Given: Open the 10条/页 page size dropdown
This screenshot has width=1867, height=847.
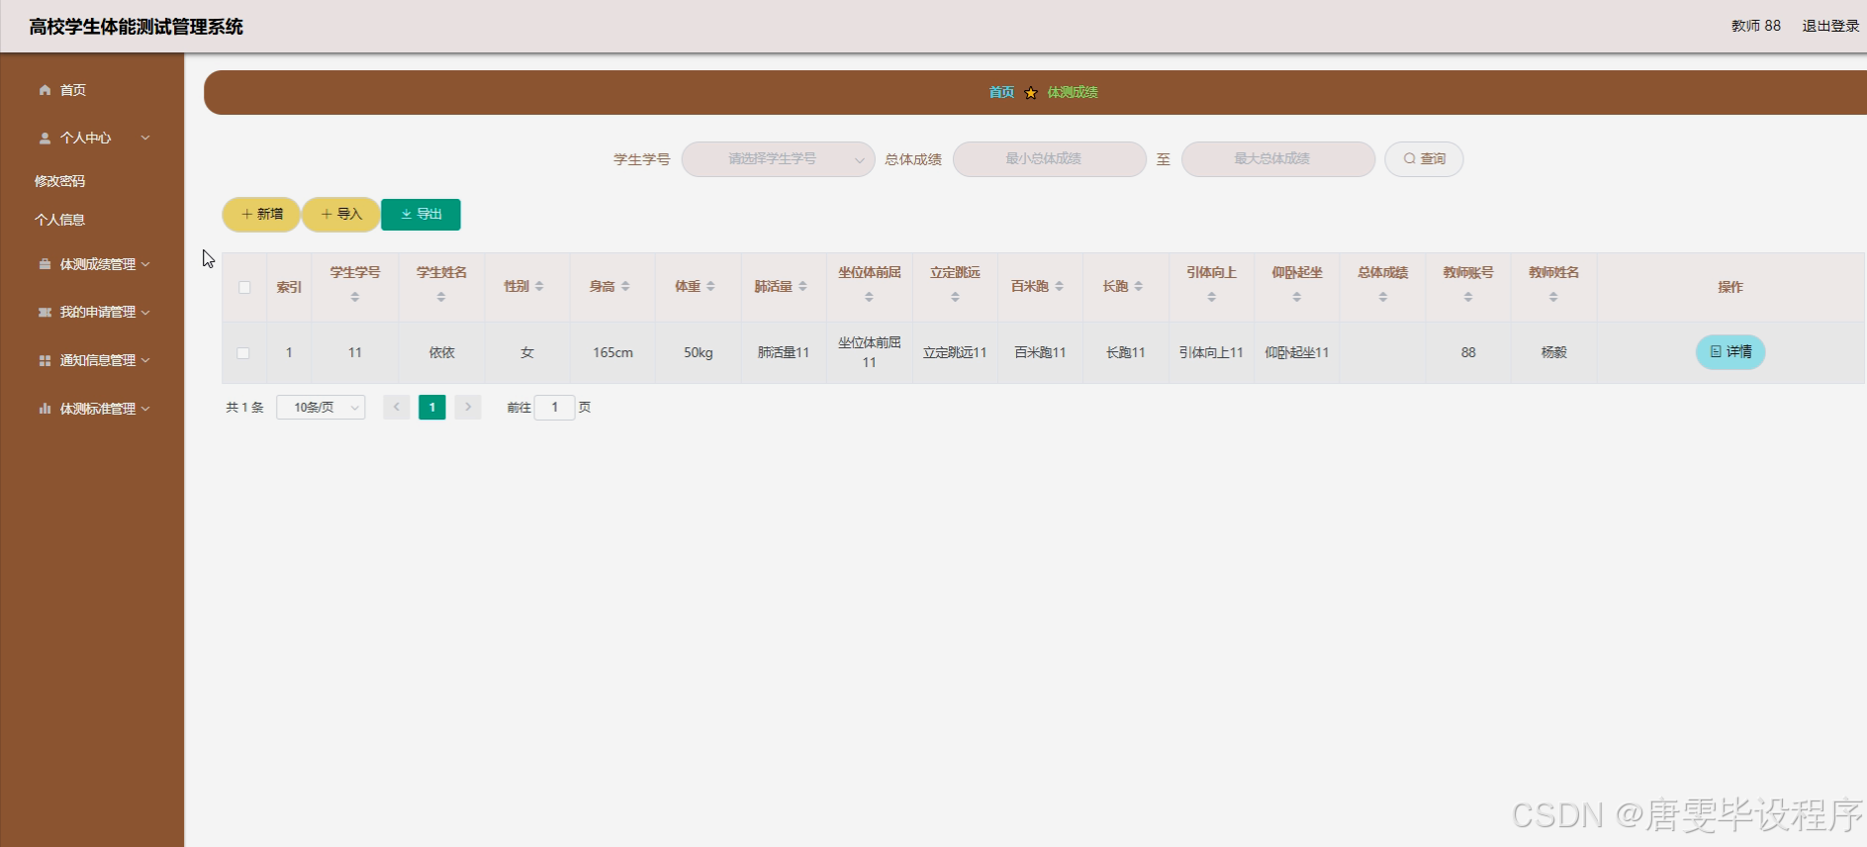Looking at the screenshot, I should click(321, 407).
